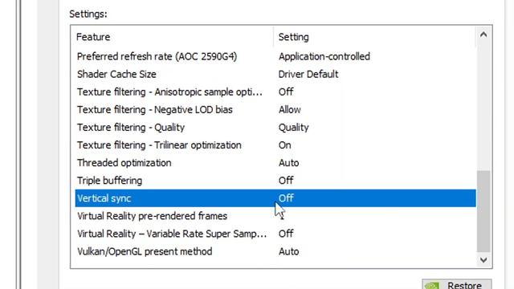The width and height of the screenshot is (514, 289).
Task: Select Virtual Reality Variable Rate Super Sampling
Action: pos(172,234)
